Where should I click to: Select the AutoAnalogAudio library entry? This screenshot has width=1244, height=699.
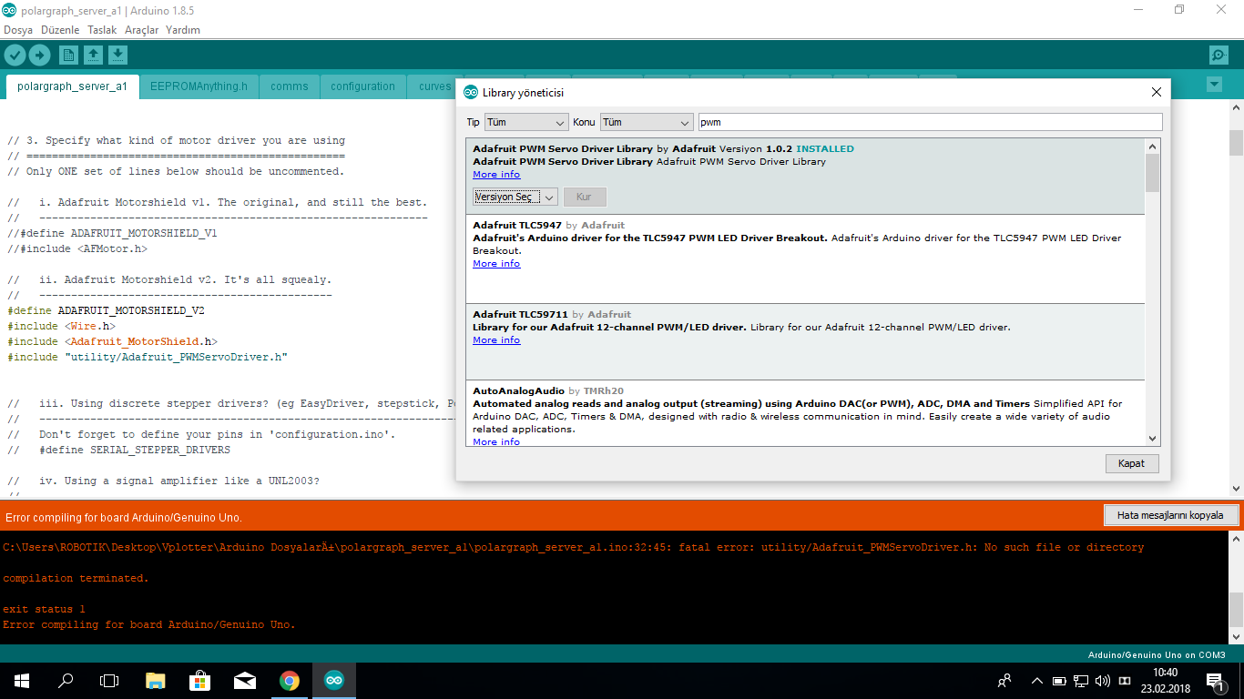(x=805, y=413)
